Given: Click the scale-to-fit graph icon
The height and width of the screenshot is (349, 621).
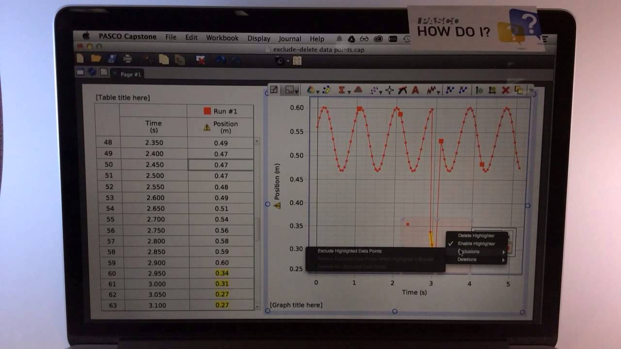Looking at the screenshot, I should pos(274,90).
